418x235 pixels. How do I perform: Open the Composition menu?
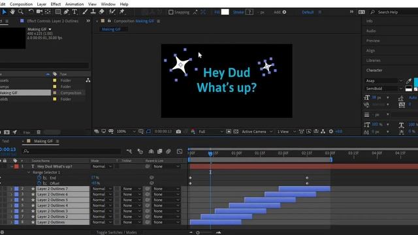pos(21,5)
